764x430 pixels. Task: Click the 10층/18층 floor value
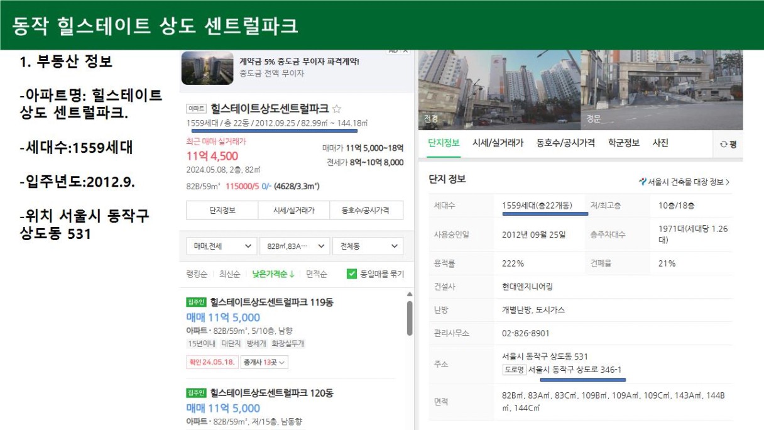click(676, 206)
